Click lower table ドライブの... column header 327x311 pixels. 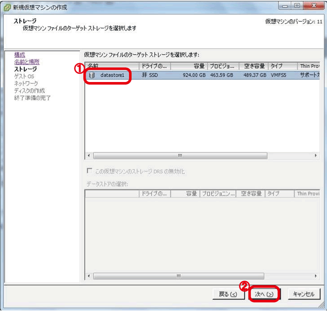(155, 194)
